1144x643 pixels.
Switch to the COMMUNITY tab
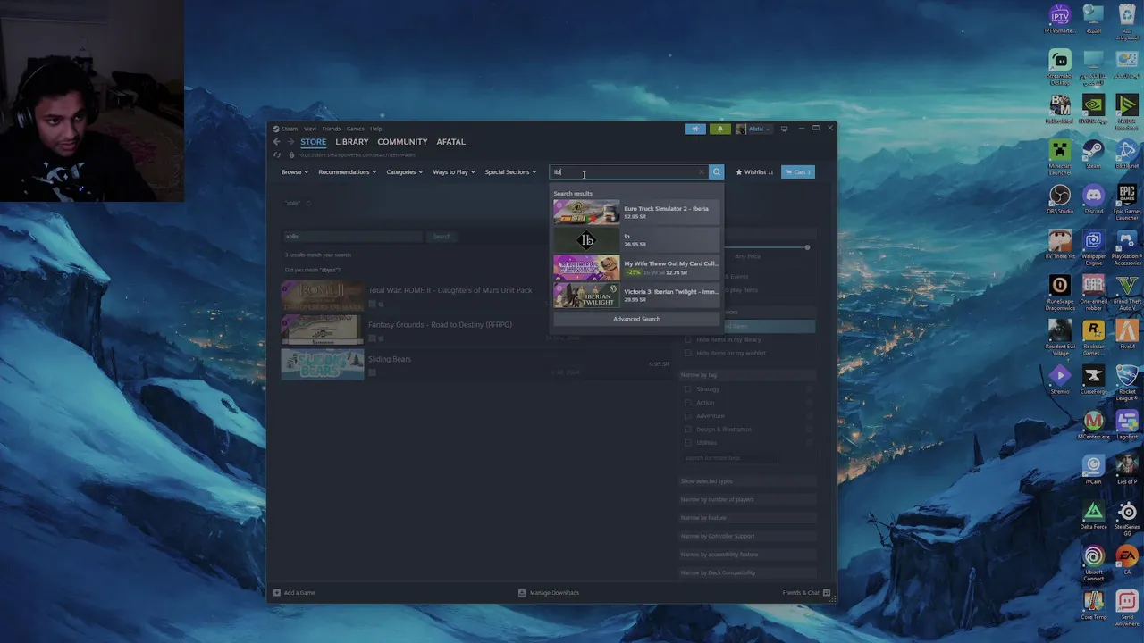coord(402,142)
